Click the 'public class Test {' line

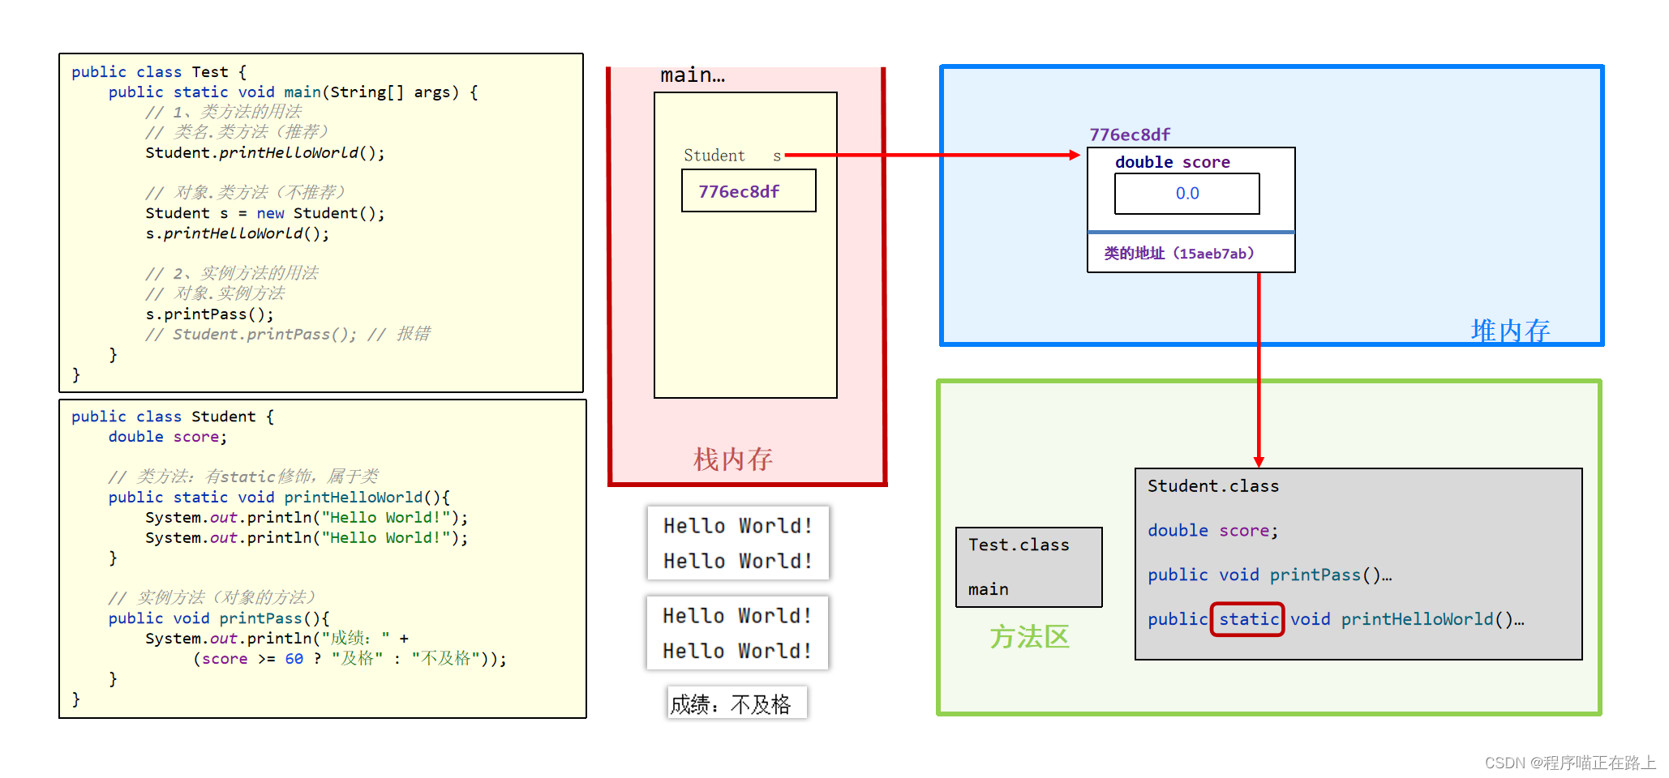coord(158,72)
